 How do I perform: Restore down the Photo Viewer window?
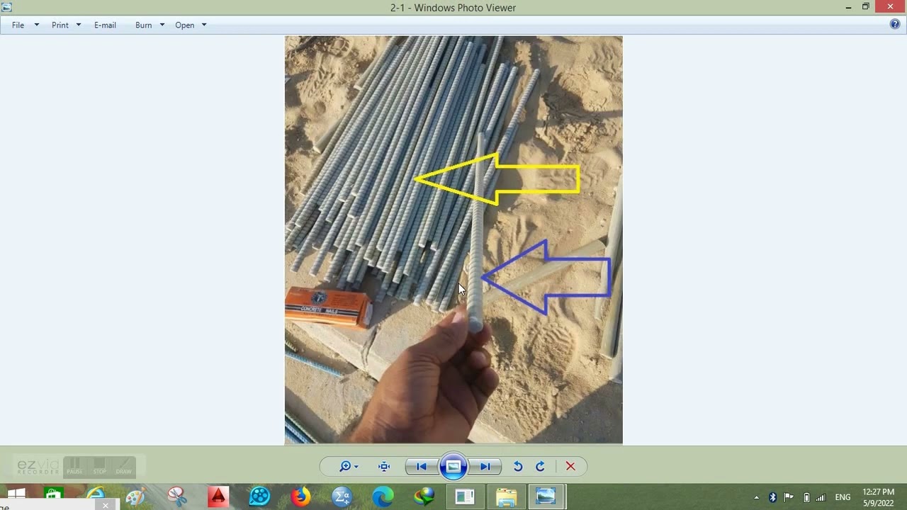coord(865,7)
